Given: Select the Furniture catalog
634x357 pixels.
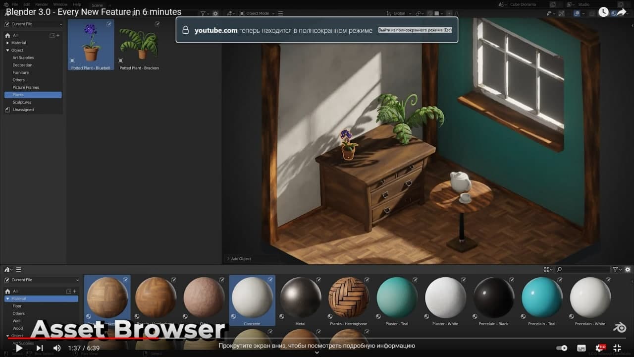Looking at the screenshot, I should [21, 72].
